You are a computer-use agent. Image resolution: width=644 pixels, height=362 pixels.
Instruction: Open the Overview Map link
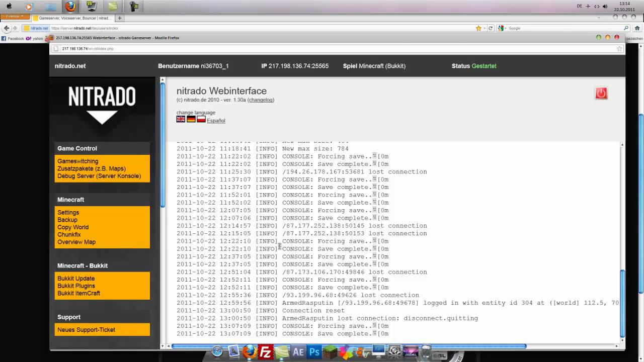pyautogui.click(x=76, y=242)
